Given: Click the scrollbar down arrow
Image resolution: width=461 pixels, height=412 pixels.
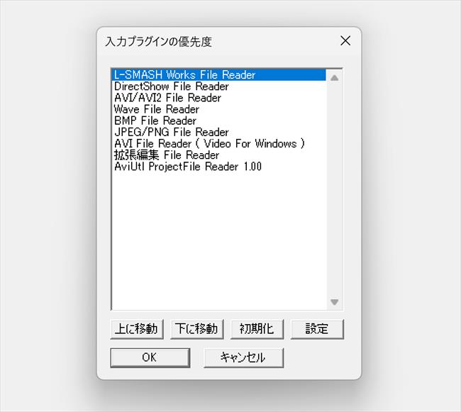Looking at the screenshot, I should click(x=335, y=302).
